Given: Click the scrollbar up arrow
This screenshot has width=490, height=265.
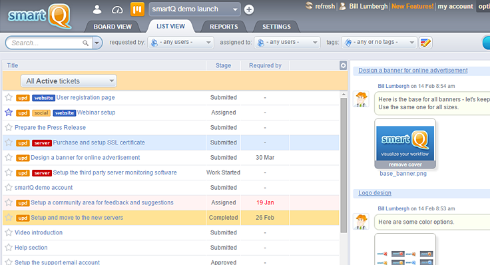Looking at the screenshot, I should pos(344,94).
